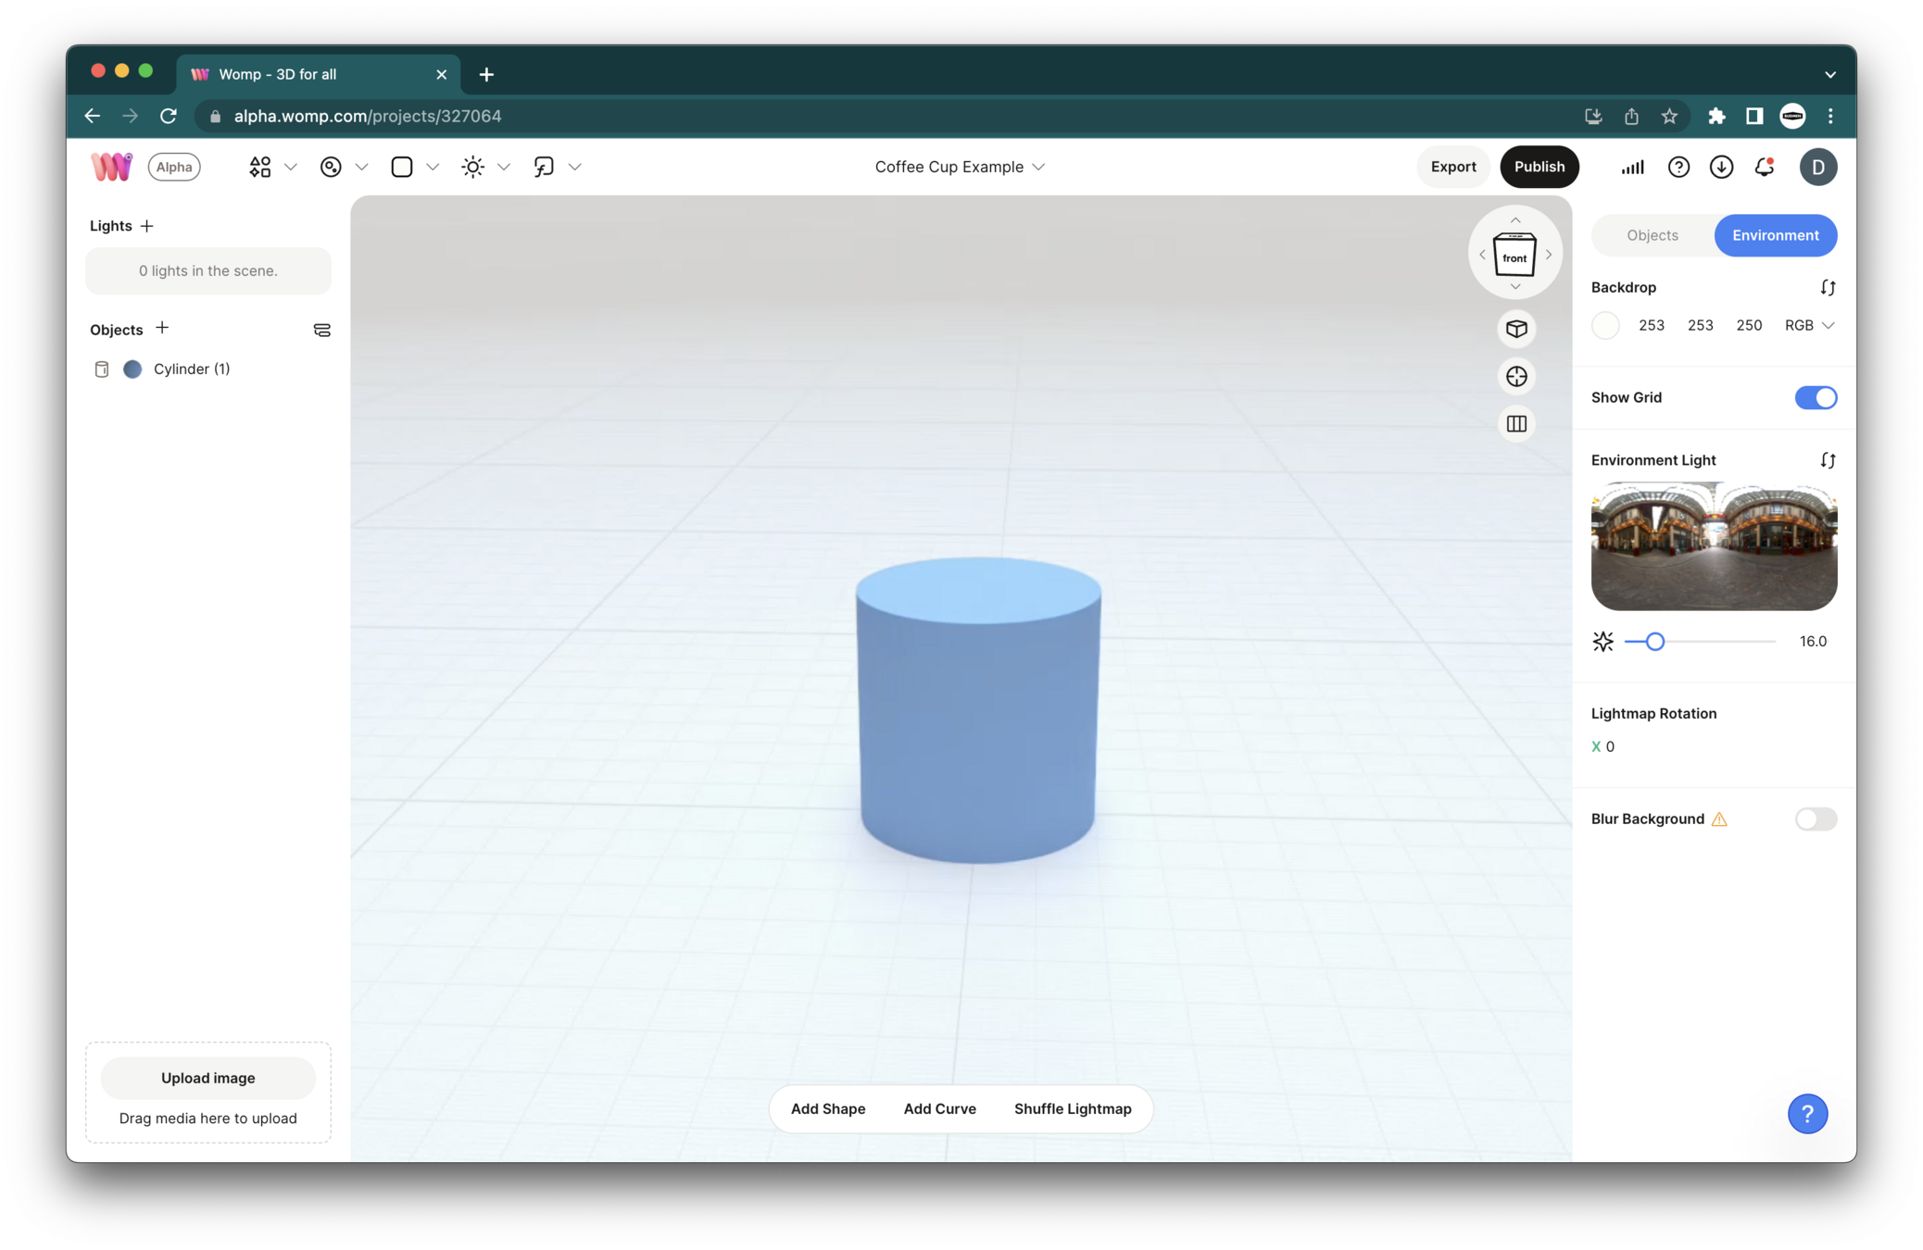This screenshot has width=1923, height=1250.
Task: Enable the Blur Background toggle
Action: (1815, 819)
